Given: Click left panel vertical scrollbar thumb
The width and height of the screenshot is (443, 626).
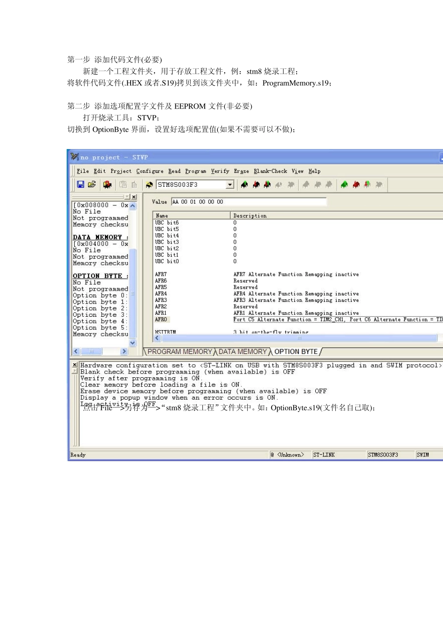Looking at the screenshot, I should (133, 293).
